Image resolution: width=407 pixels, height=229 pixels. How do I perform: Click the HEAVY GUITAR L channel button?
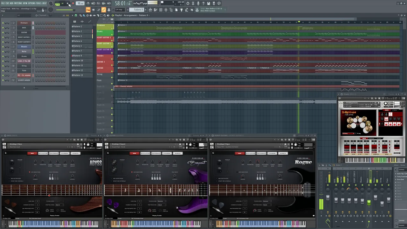24,37
